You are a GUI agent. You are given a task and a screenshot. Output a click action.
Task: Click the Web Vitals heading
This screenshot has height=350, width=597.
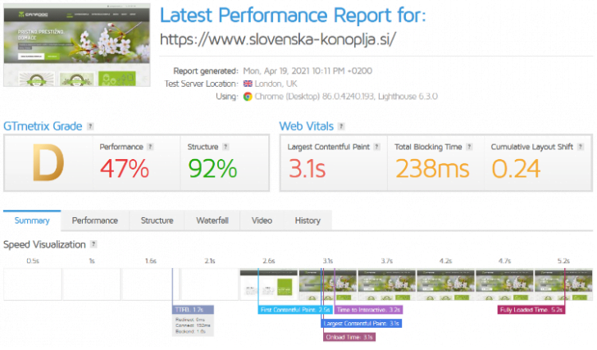307,126
